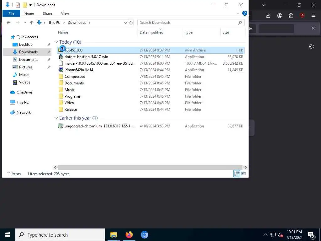The image size is (321, 241).
Task: Open the address bar history dropdown
Action: coord(125,23)
